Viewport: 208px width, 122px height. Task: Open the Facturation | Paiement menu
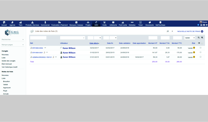click(x=59, y=24)
